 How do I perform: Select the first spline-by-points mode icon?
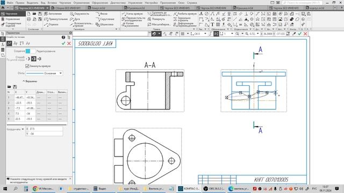pyautogui.click(x=9, y=43)
